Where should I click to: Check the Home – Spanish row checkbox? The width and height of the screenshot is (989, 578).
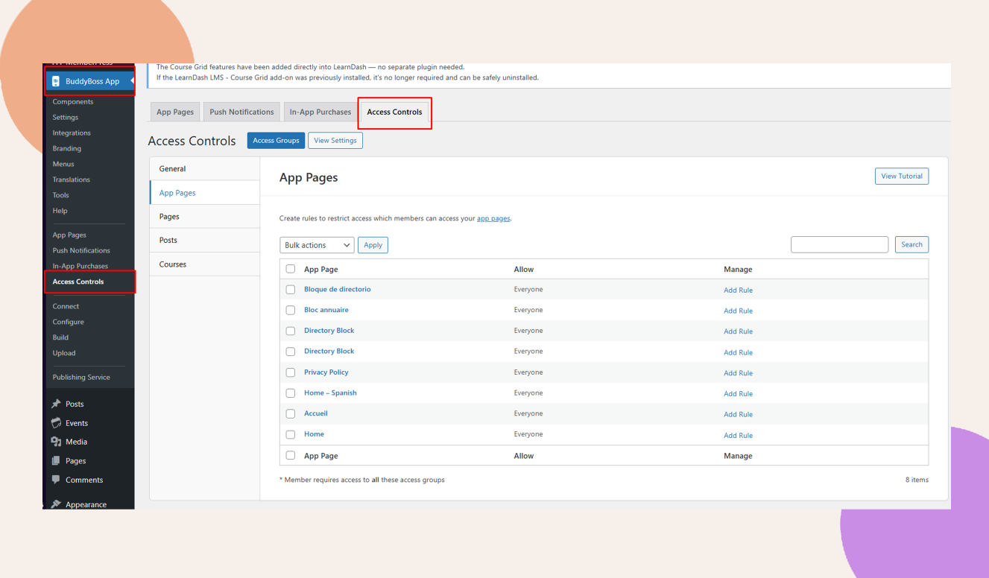coord(291,393)
